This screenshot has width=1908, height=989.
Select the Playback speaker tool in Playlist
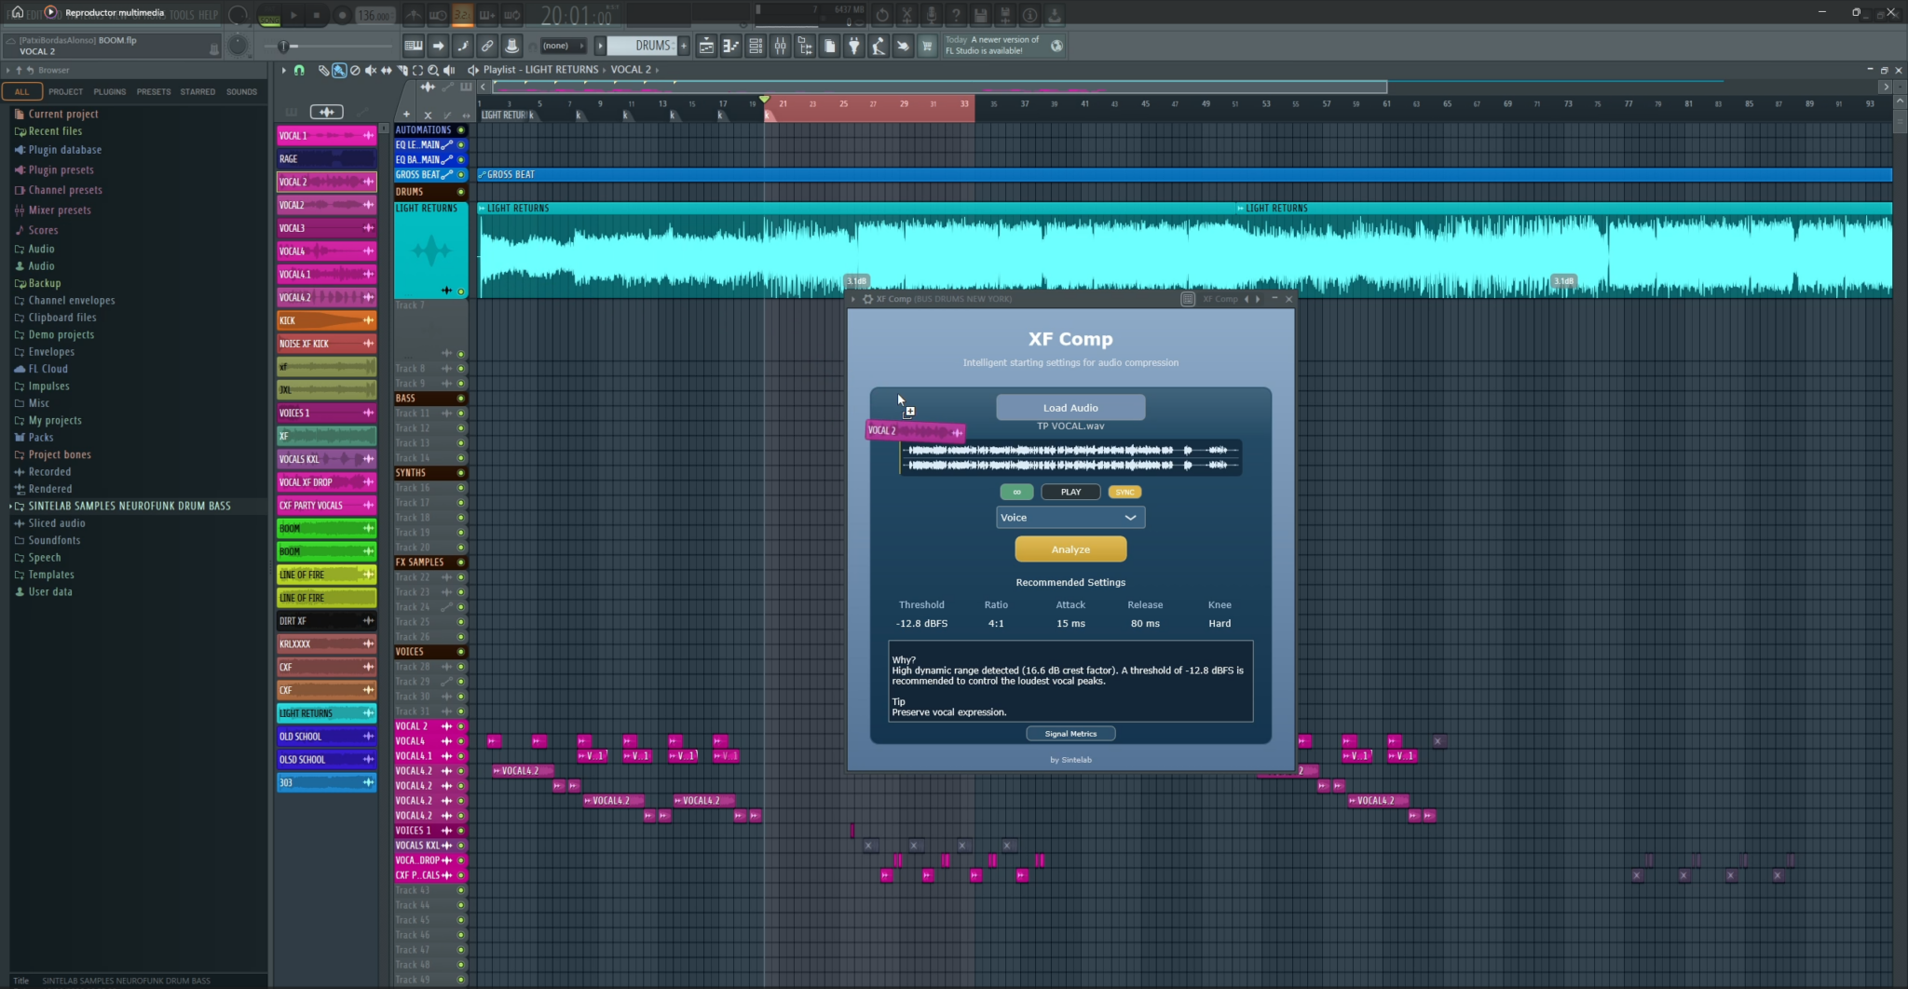tap(449, 70)
